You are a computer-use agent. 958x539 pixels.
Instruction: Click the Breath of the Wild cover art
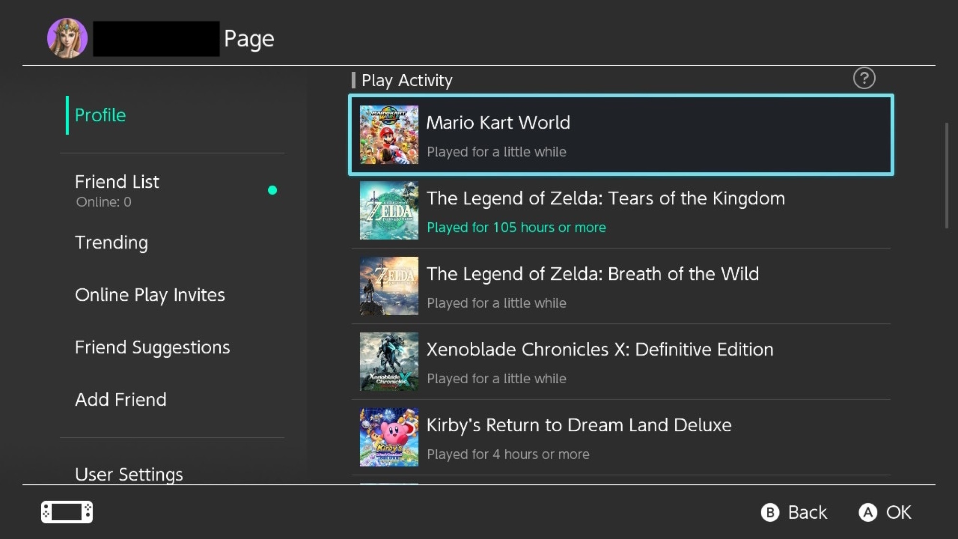[389, 286]
